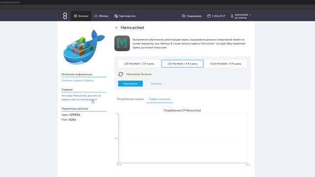The image size is (315, 177).
Task: Open Описание раздела Сервисы link
Action: coord(77,80)
